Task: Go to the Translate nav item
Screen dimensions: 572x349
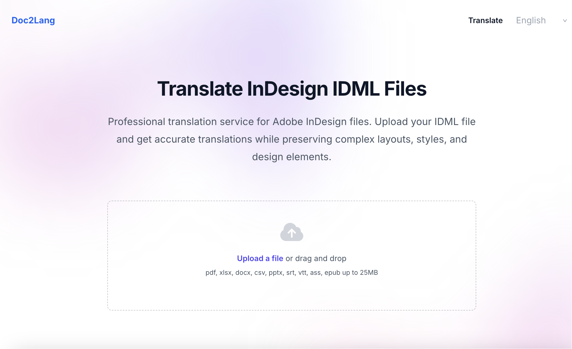Action: pos(485,20)
